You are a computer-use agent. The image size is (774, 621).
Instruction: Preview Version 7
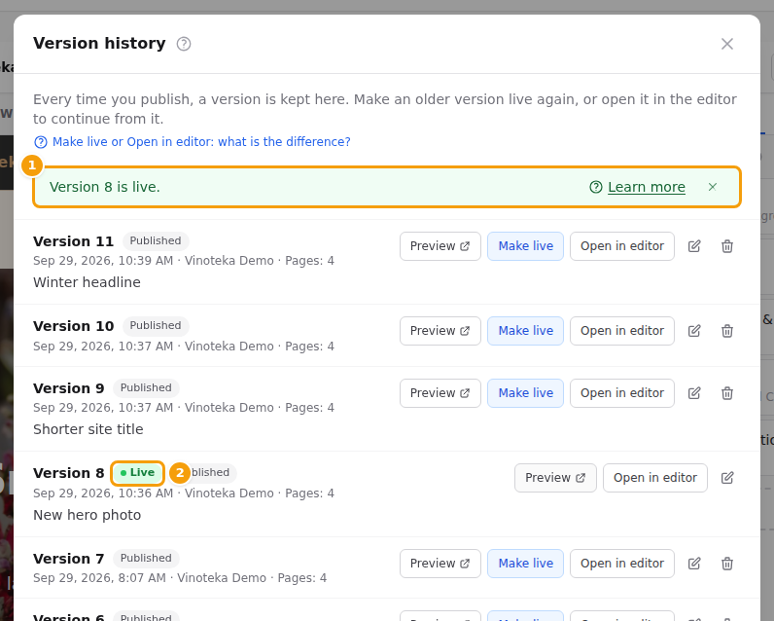point(440,564)
